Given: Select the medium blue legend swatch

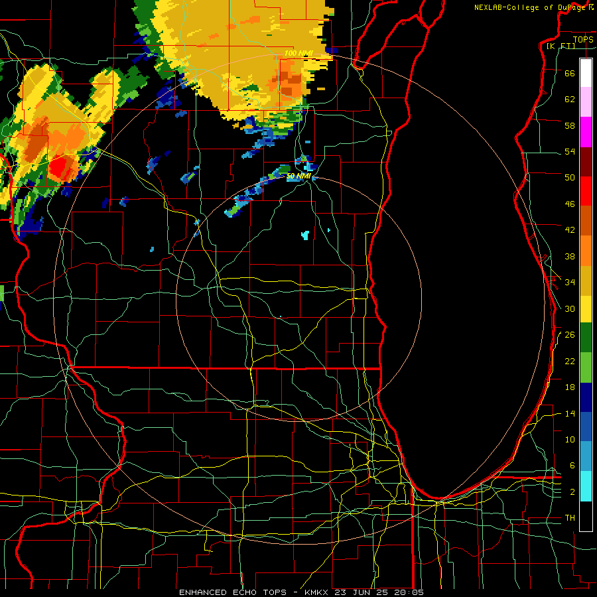Looking at the screenshot, I should 586,427.
